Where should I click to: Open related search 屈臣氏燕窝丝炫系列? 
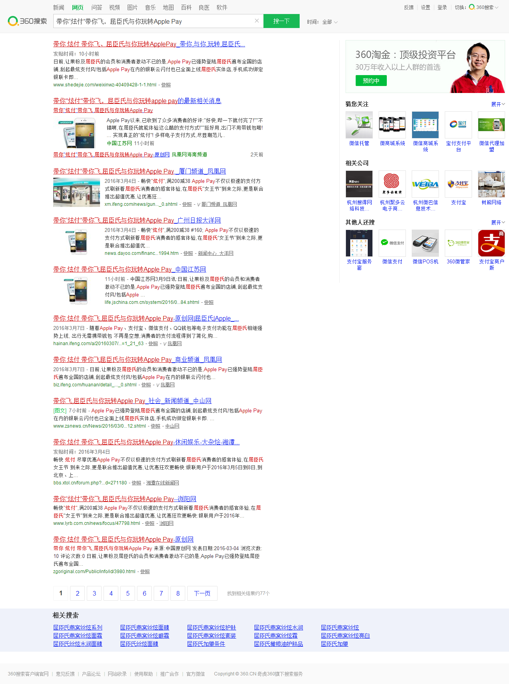(78, 628)
